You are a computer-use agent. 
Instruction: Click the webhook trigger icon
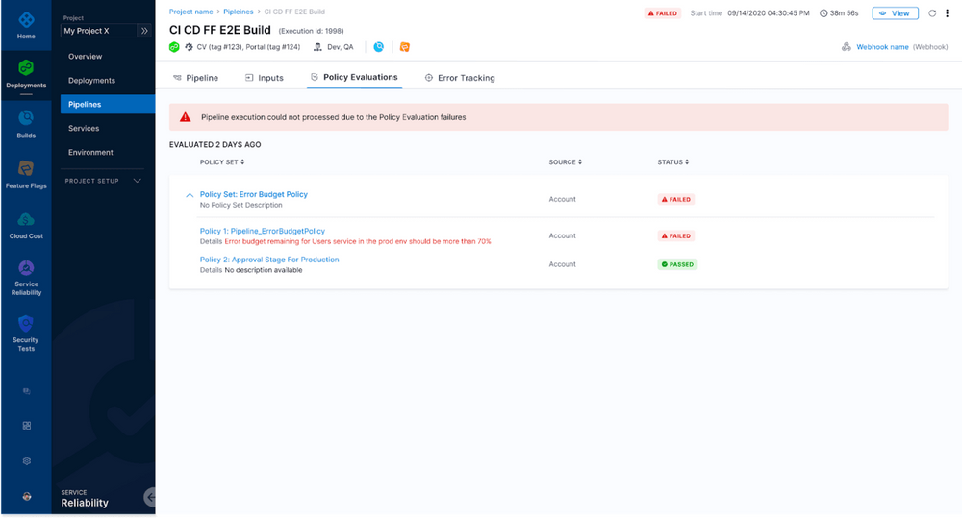pos(846,47)
